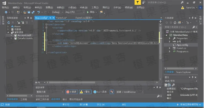The width and height of the screenshot is (204, 108).
Task: Click the Undo arrow toolbar icon
Action: (39, 12)
